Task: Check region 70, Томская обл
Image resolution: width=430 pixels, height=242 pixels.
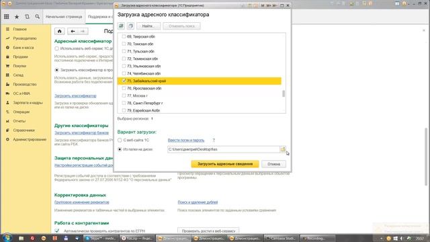Action: click(124, 44)
